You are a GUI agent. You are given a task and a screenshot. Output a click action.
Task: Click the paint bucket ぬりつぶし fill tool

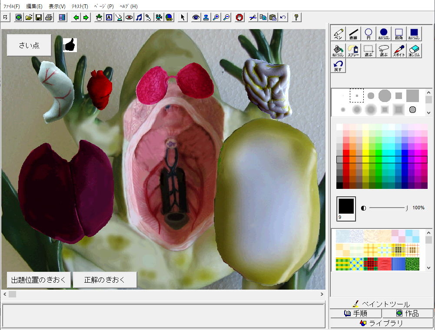(x=338, y=50)
